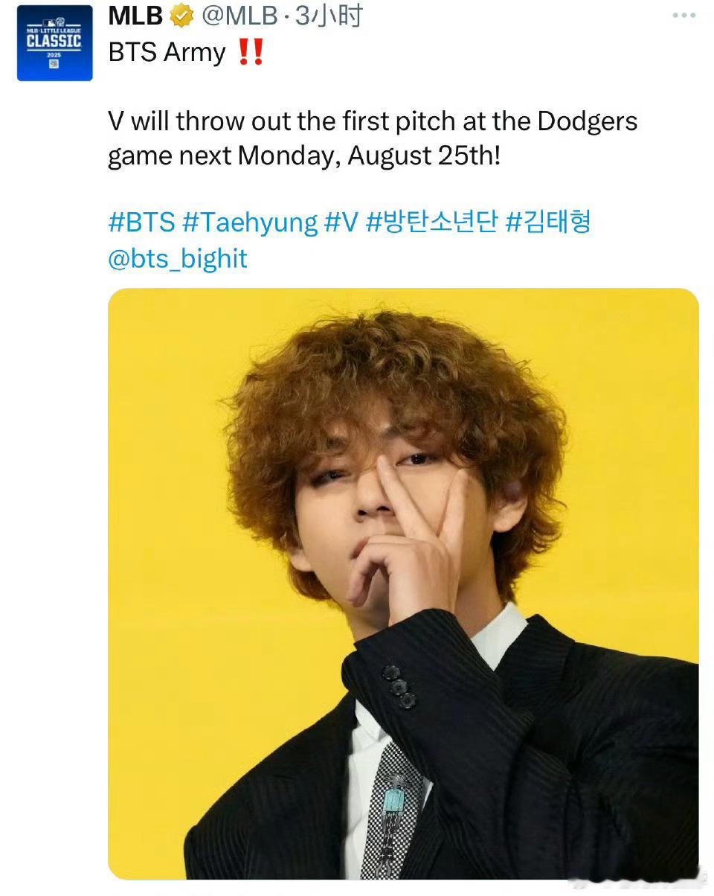Open the #BTS hashtag
The width and height of the screenshot is (714, 896).
click(x=141, y=223)
